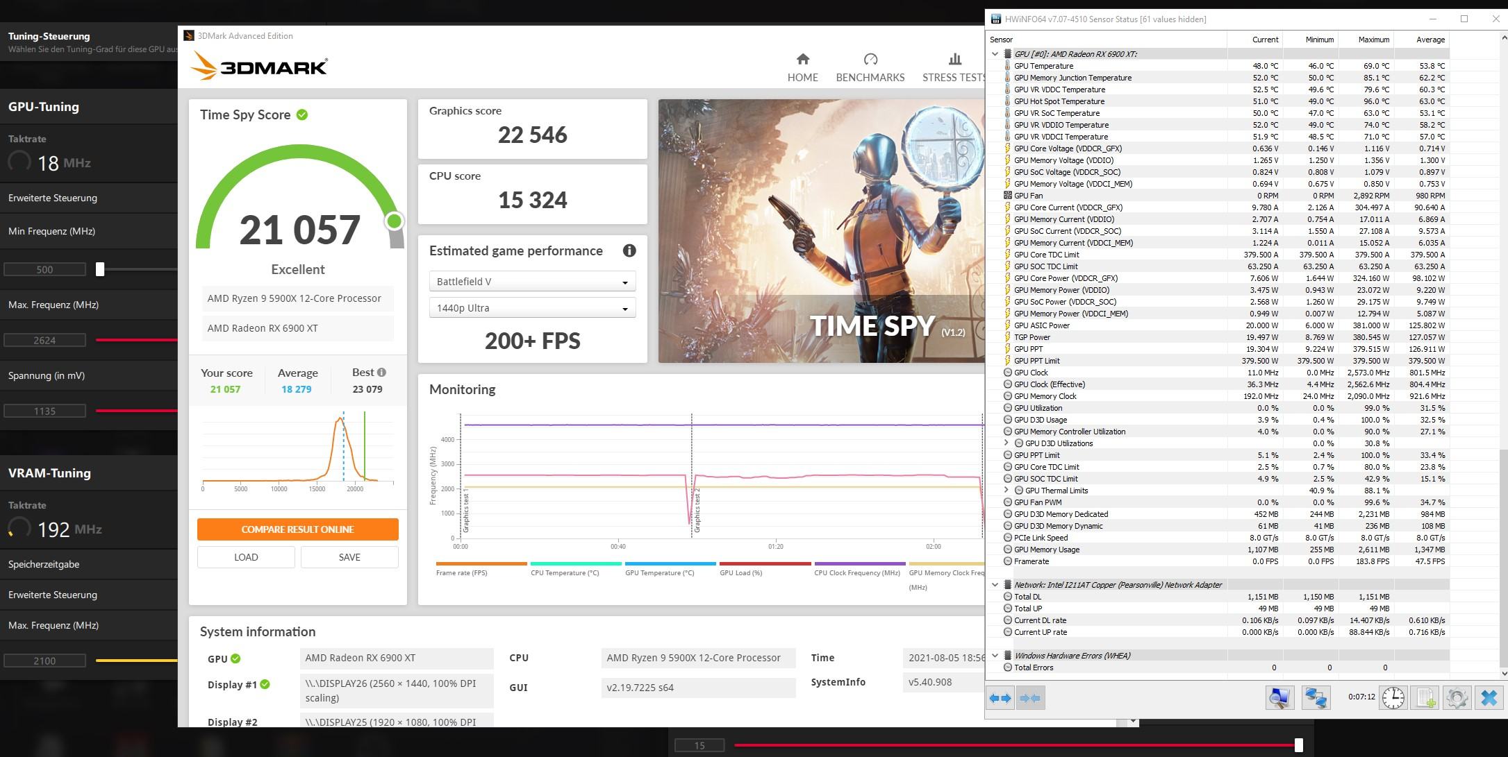Collapse GPU [#0] AMD Radeon RX 6900 XT group

[995, 54]
